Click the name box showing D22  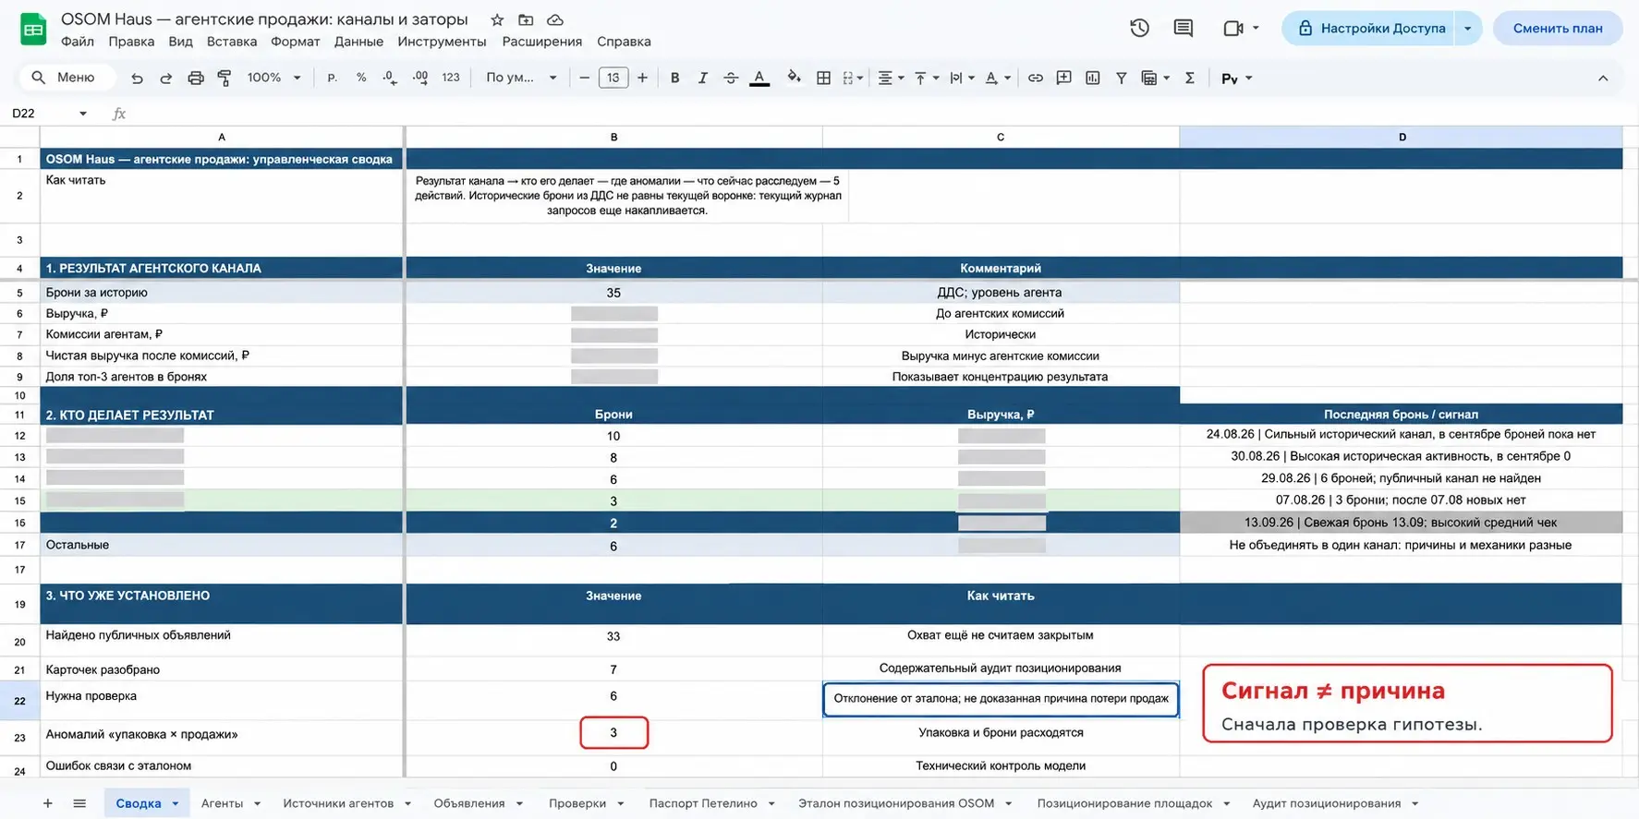click(48, 114)
